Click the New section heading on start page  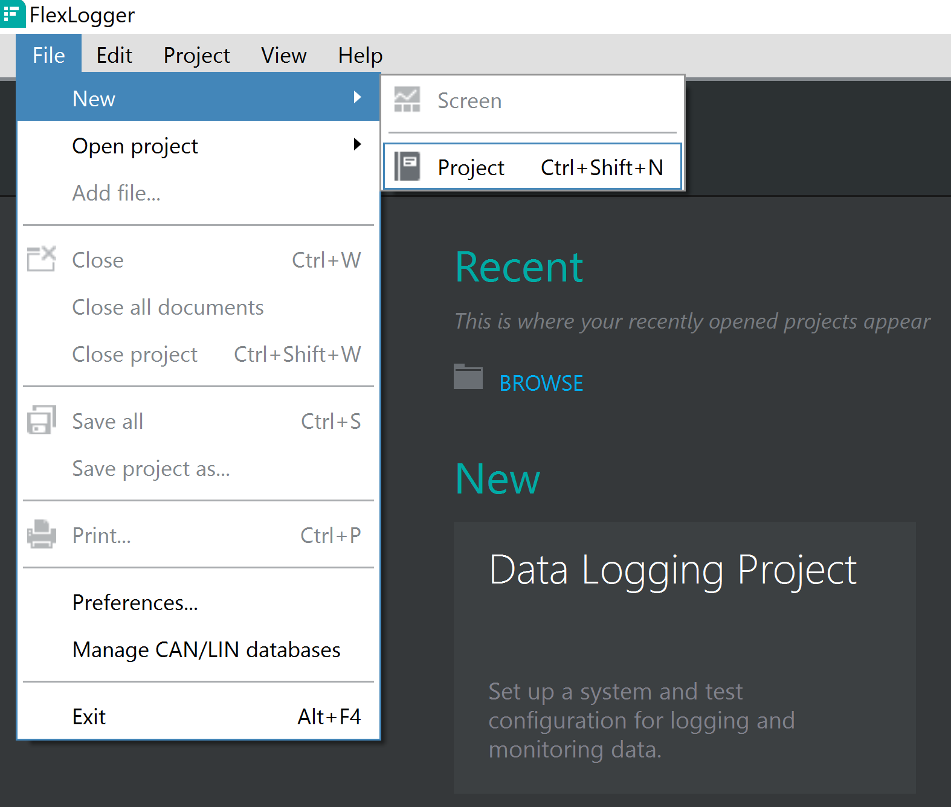[x=497, y=478]
